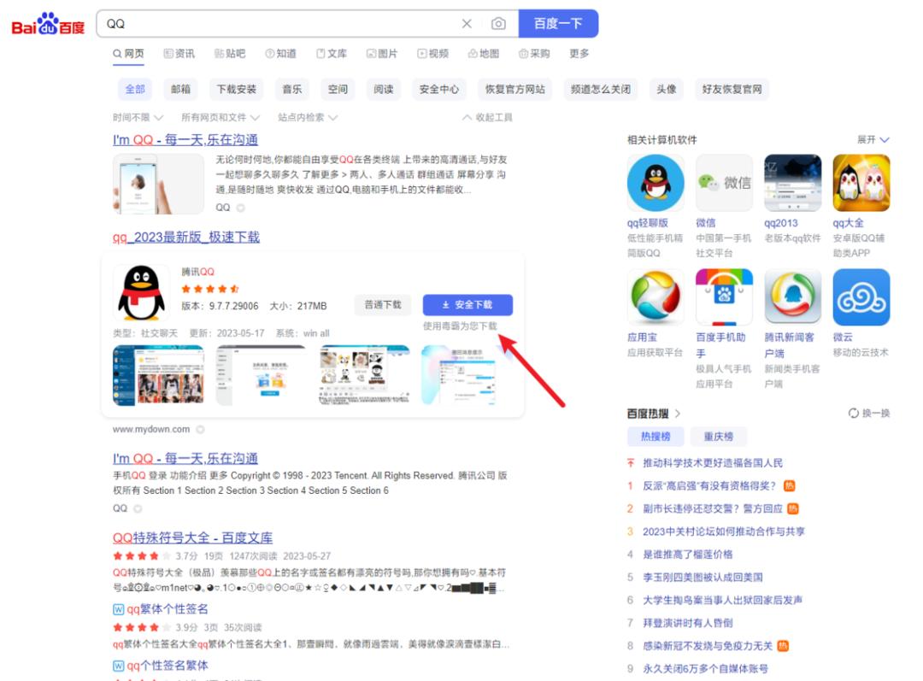
Task: Click the 普通下载 button
Action: coord(383,305)
